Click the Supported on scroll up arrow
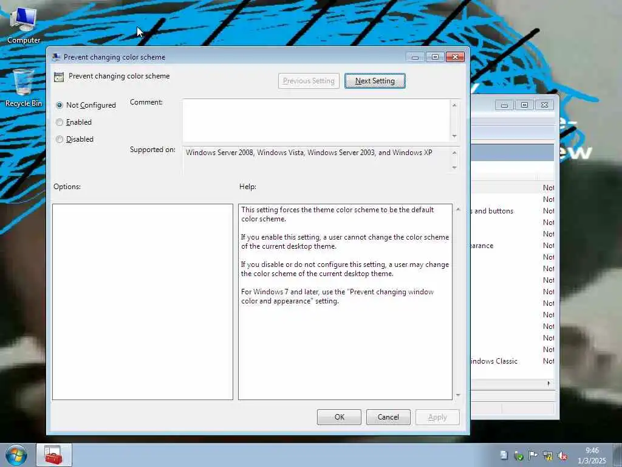 pos(454,153)
